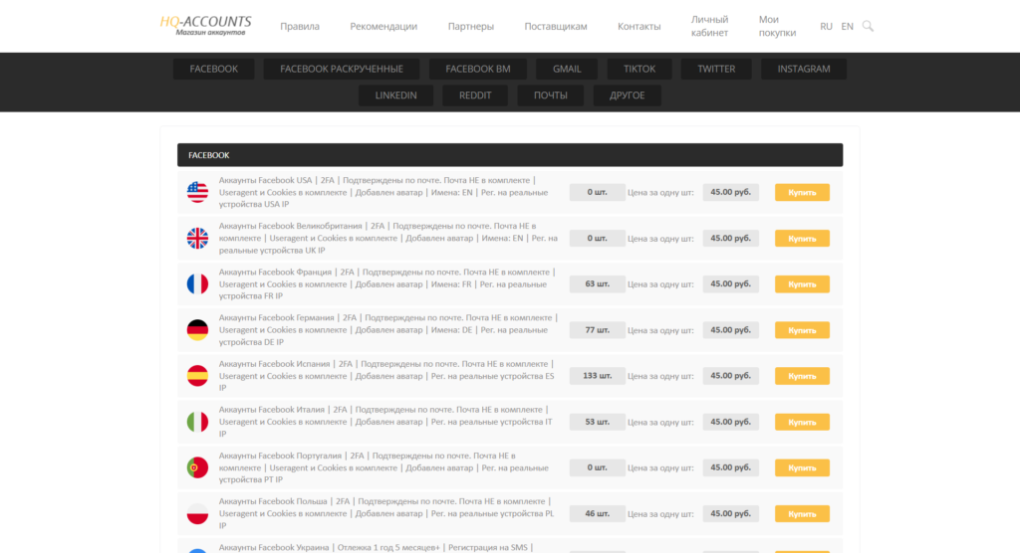
Task: Click the Poland flag icon
Action: point(198,514)
